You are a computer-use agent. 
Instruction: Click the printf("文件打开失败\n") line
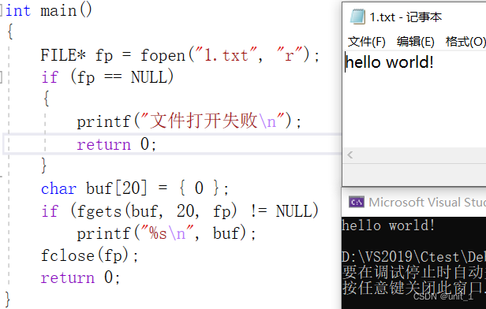point(189,121)
